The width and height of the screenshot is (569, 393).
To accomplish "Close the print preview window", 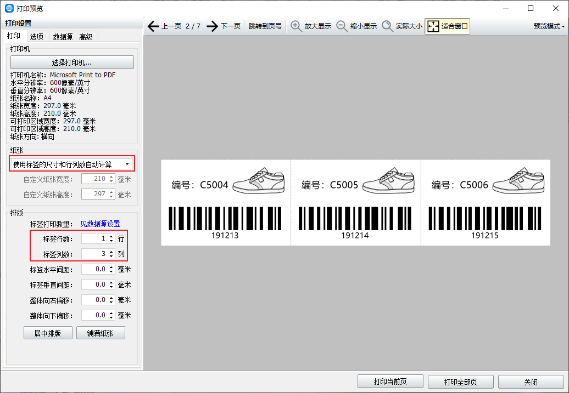I will (556, 8).
